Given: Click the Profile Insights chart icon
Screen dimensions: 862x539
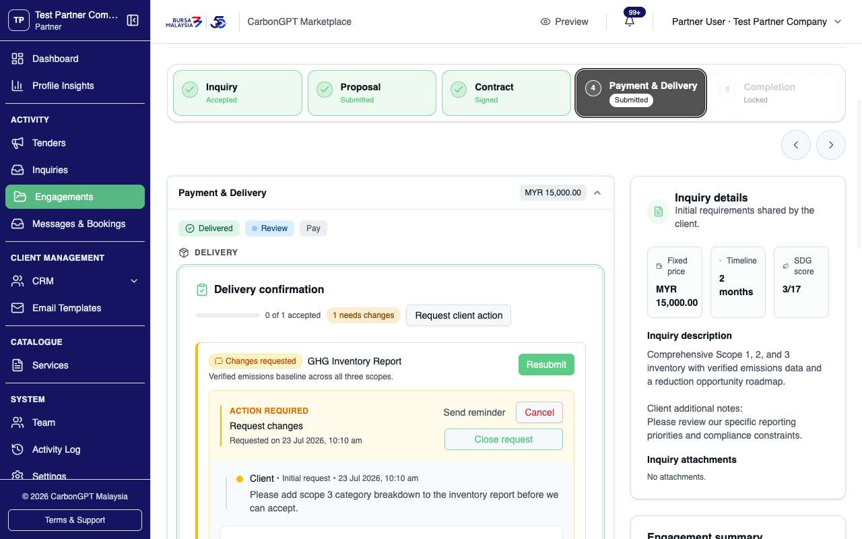Looking at the screenshot, I should tap(18, 86).
